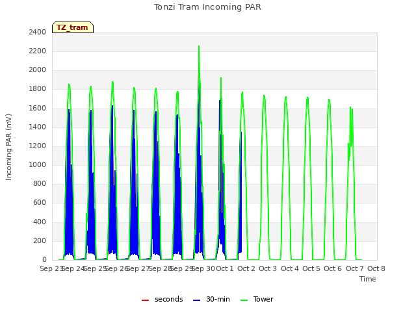Click the y-axis tick value 400

[x=40, y=222]
